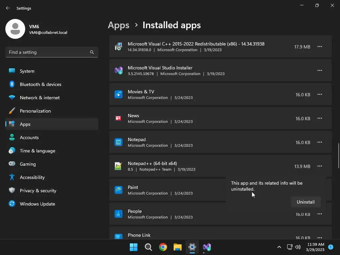Open Visual Studio Installer from taskbar
The image size is (340, 255).
pyautogui.click(x=207, y=247)
